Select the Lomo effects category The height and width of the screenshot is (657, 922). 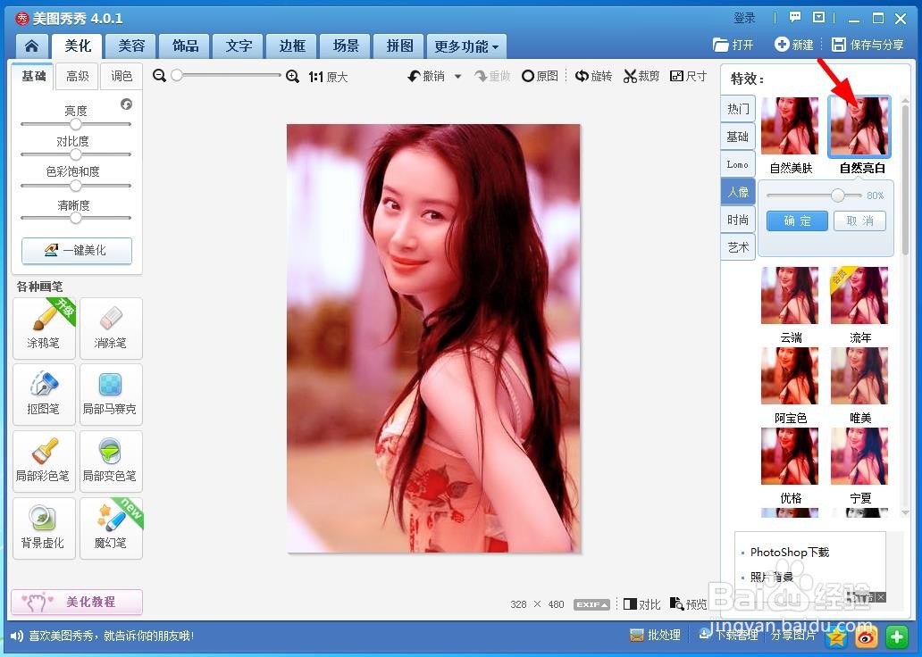[738, 164]
